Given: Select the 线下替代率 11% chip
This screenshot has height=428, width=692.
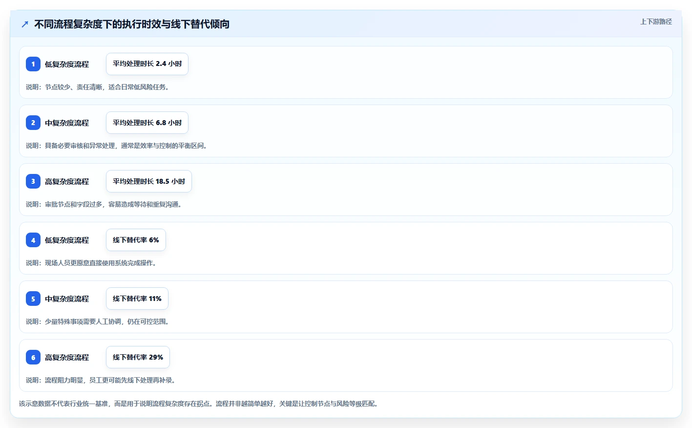Looking at the screenshot, I should (x=137, y=299).
